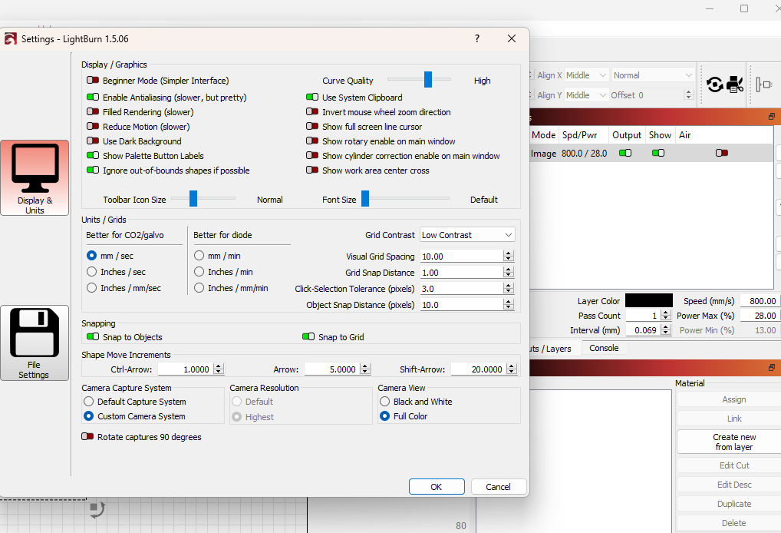Enable Invert mouse wheel zoom direction

pos(312,111)
